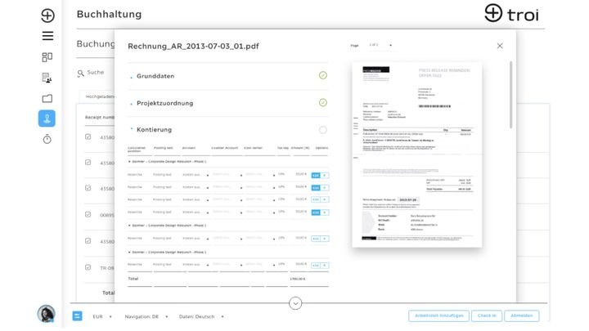Screen dimensions: 589x331
Task: Click the Abmelden button
Action: (x=521, y=315)
